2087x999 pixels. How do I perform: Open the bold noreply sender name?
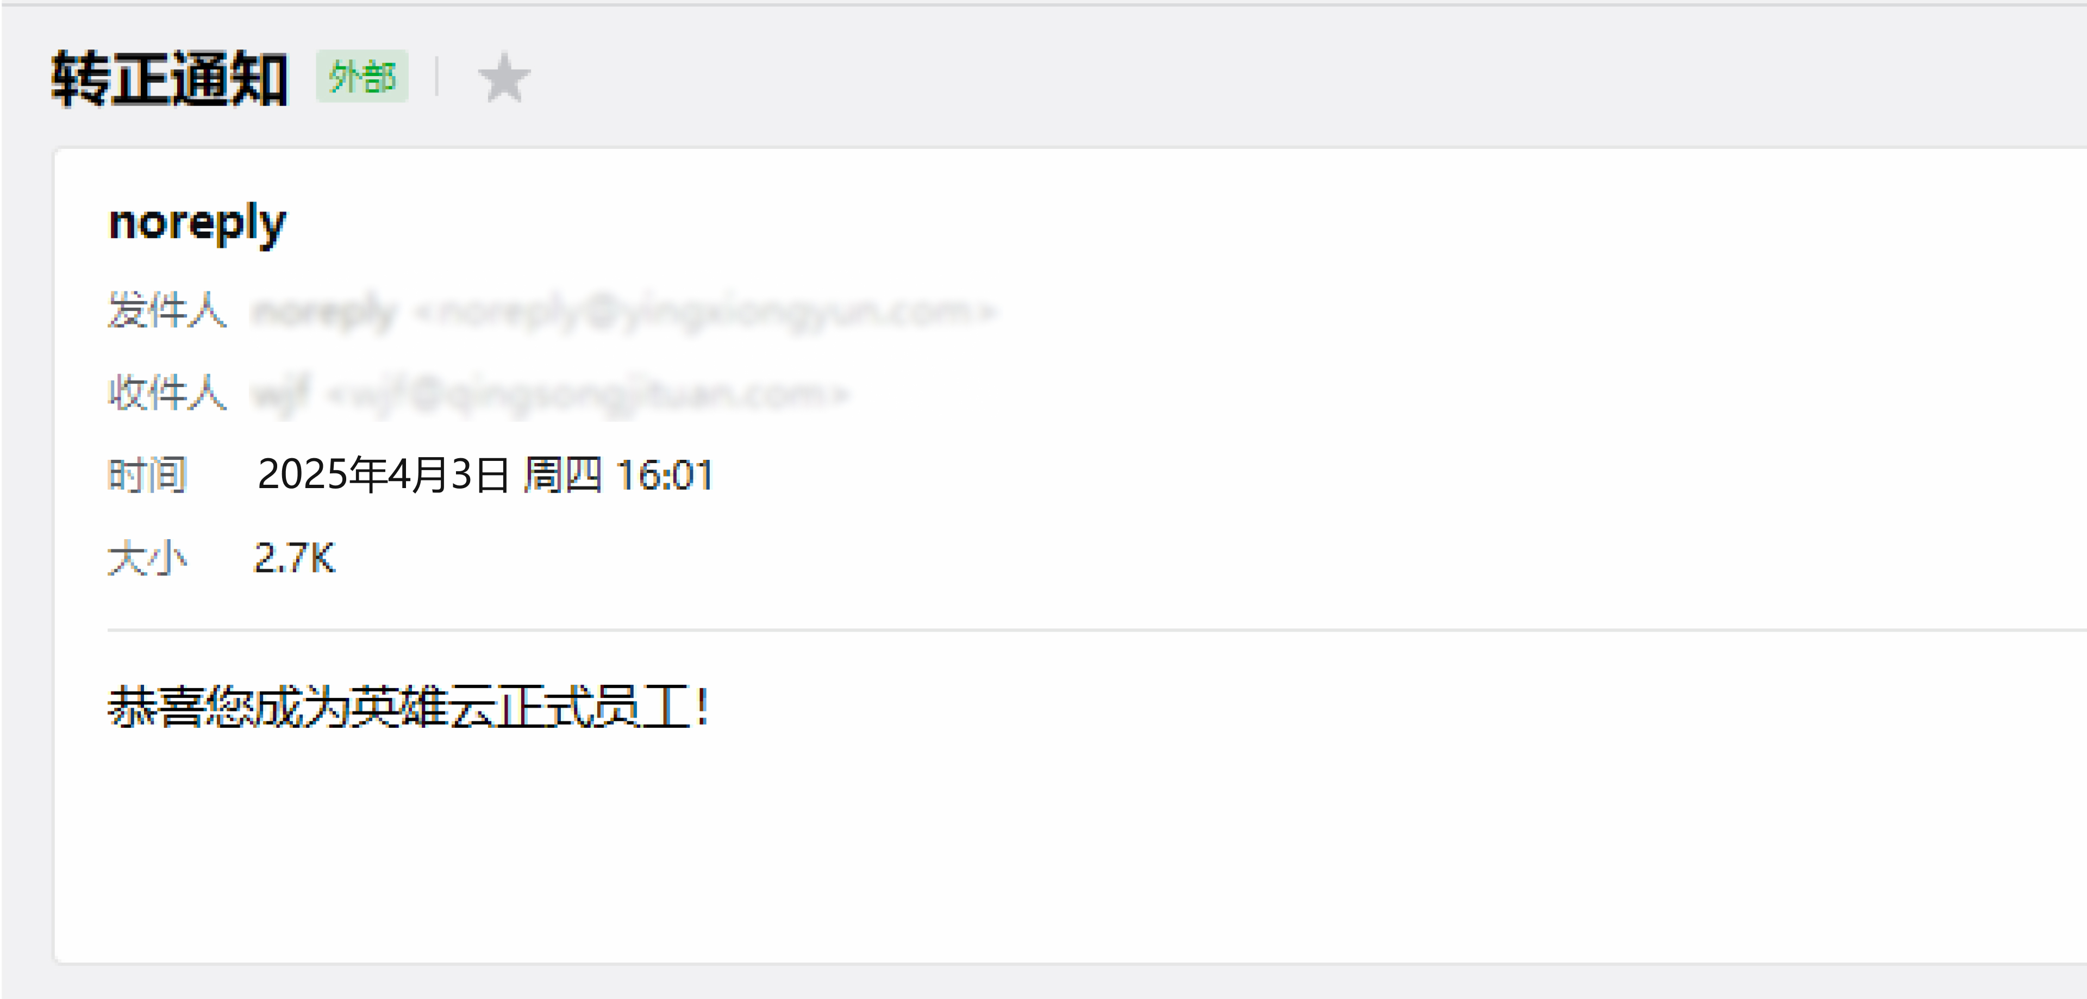pyautogui.click(x=197, y=223)
